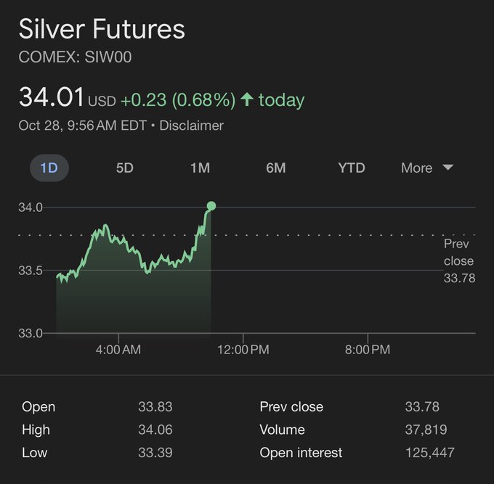Click the Open interest value 125,447

(x=429, y=452)
